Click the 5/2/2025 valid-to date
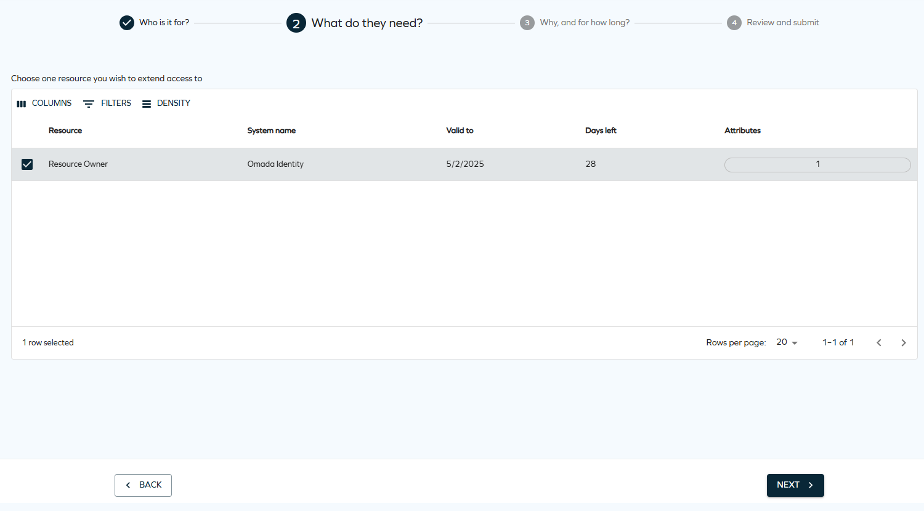 [465, 164]
